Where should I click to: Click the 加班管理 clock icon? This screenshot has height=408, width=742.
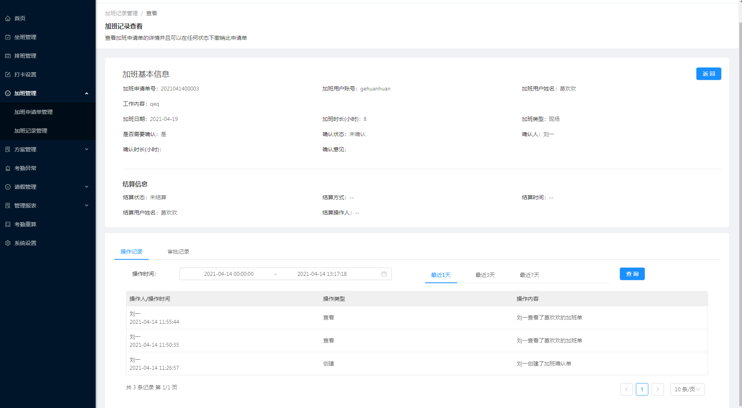8,93
